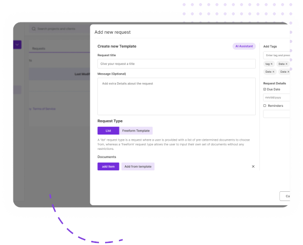Remove the 'tag' chip with its X
303x245 pixels.
[x=272, y=64]
